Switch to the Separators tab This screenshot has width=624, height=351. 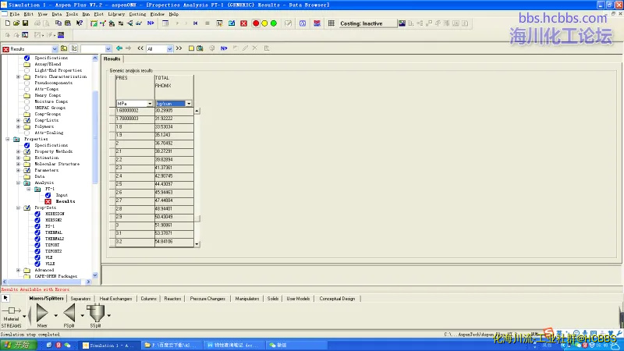pyautogui.click(x=80, y=299)
